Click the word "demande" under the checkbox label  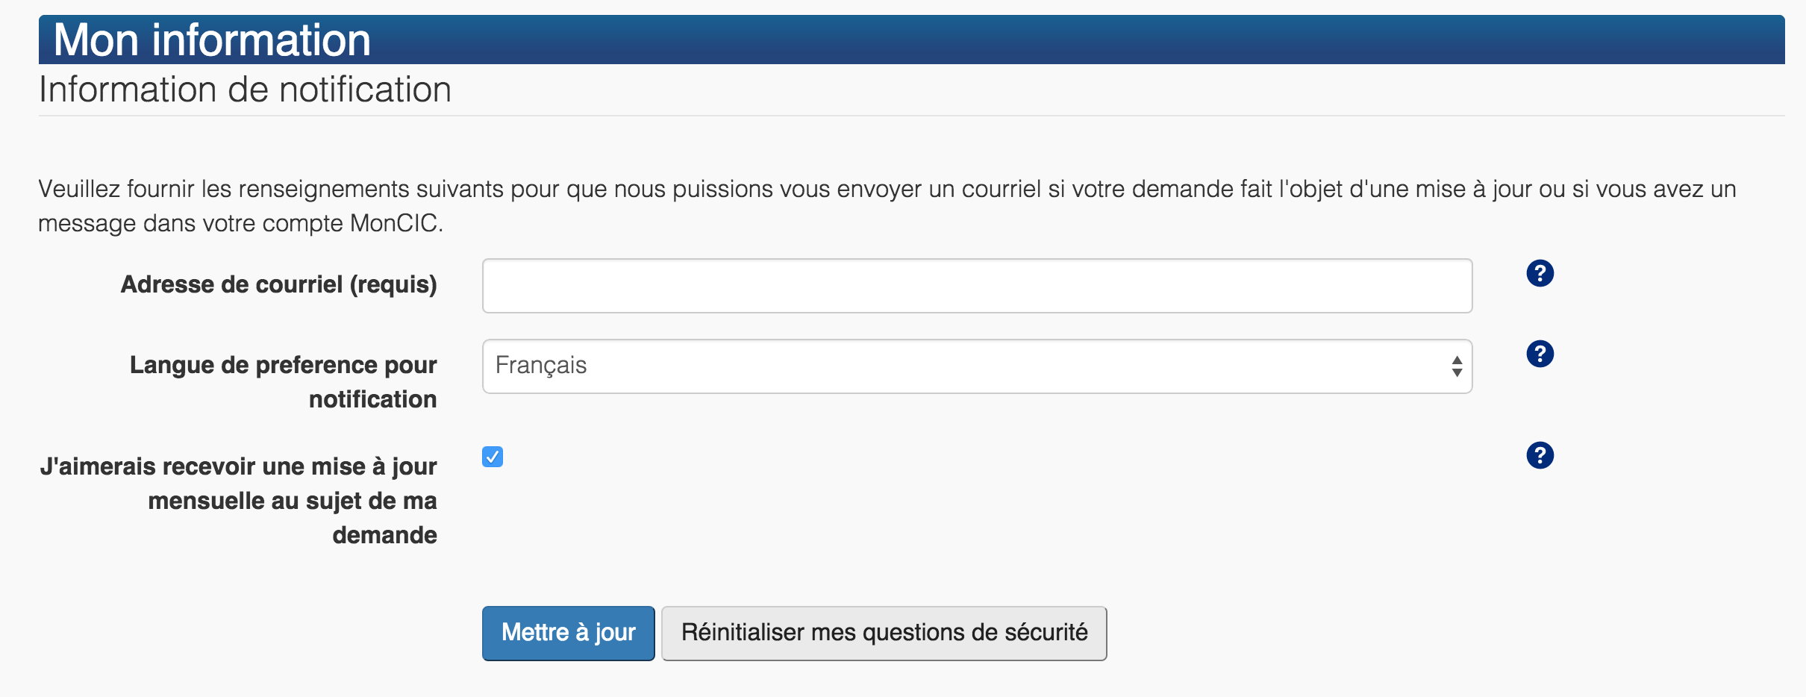coord(384,536)
